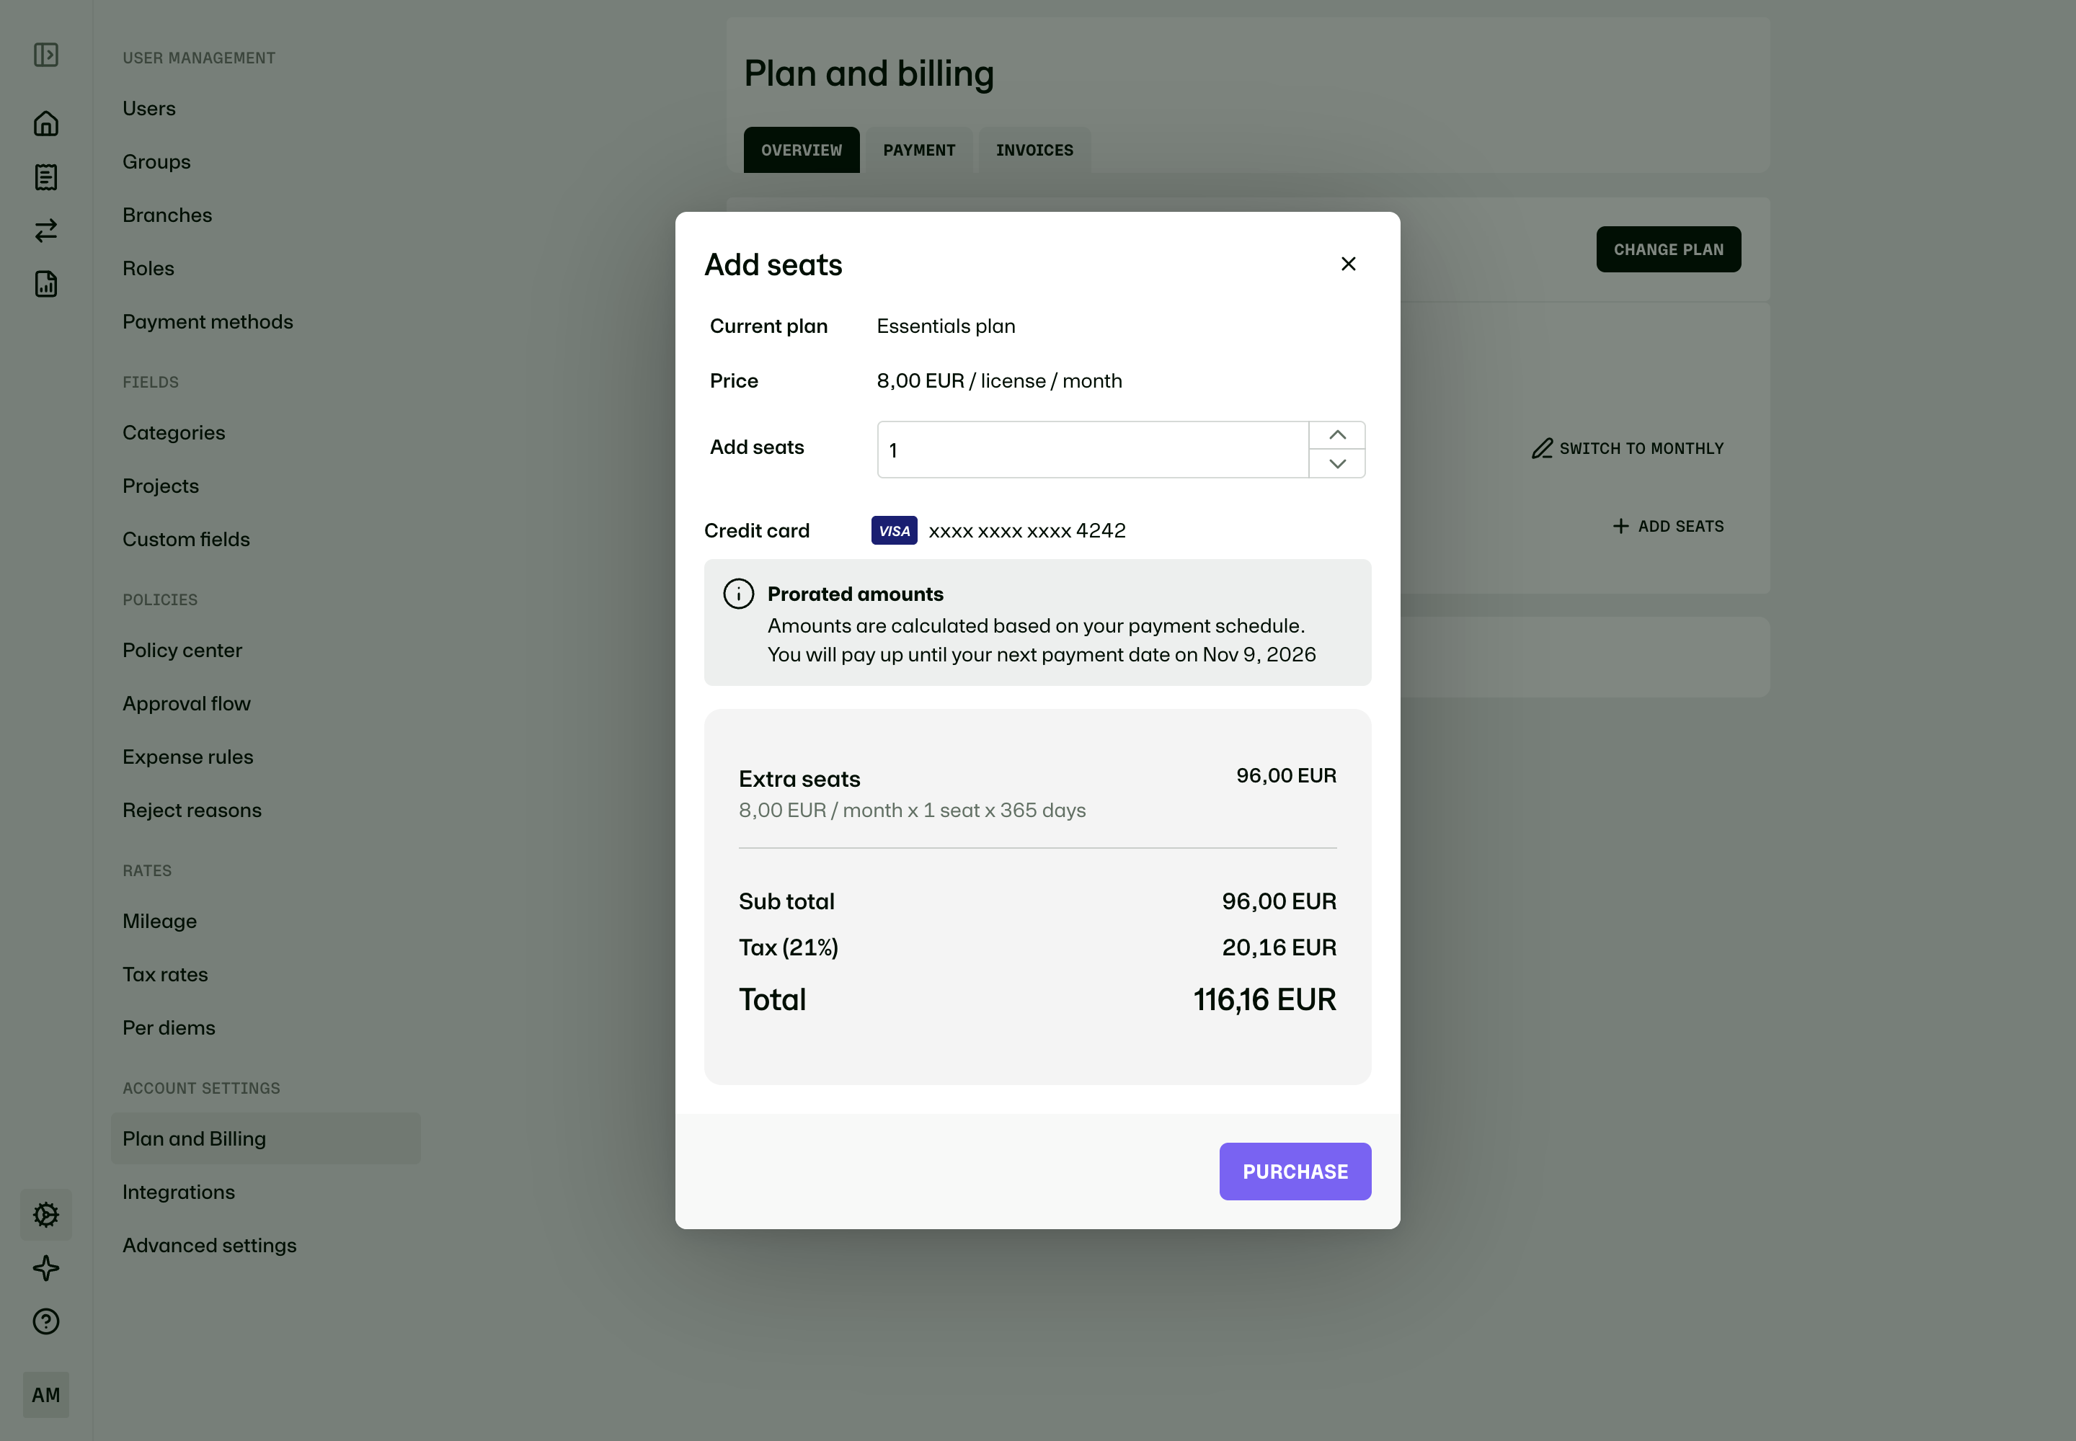Switch to the Payment tab

point(919,150)
